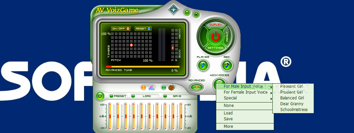Expand For Male Input Voice submenu
354x133 pixels.
point(245,86)
